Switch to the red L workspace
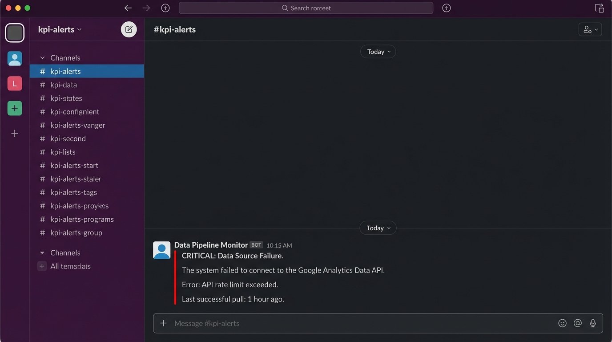The image size is (612, 342). pos(15,83)
